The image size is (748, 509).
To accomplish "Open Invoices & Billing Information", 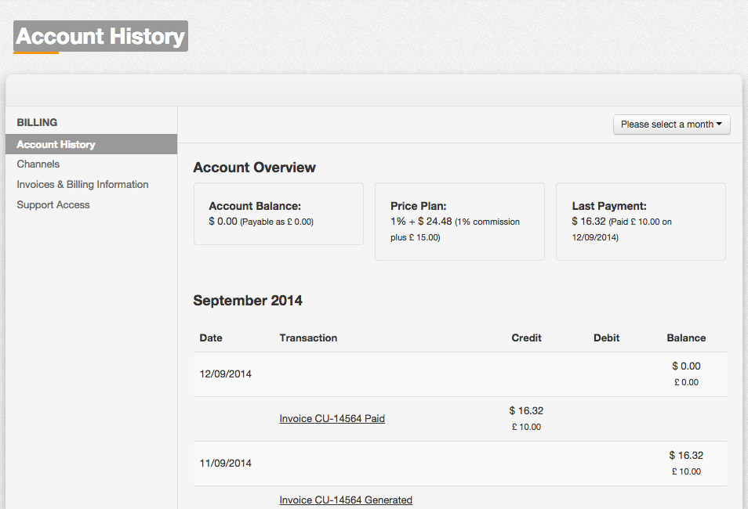I will (x=82, y=185).
